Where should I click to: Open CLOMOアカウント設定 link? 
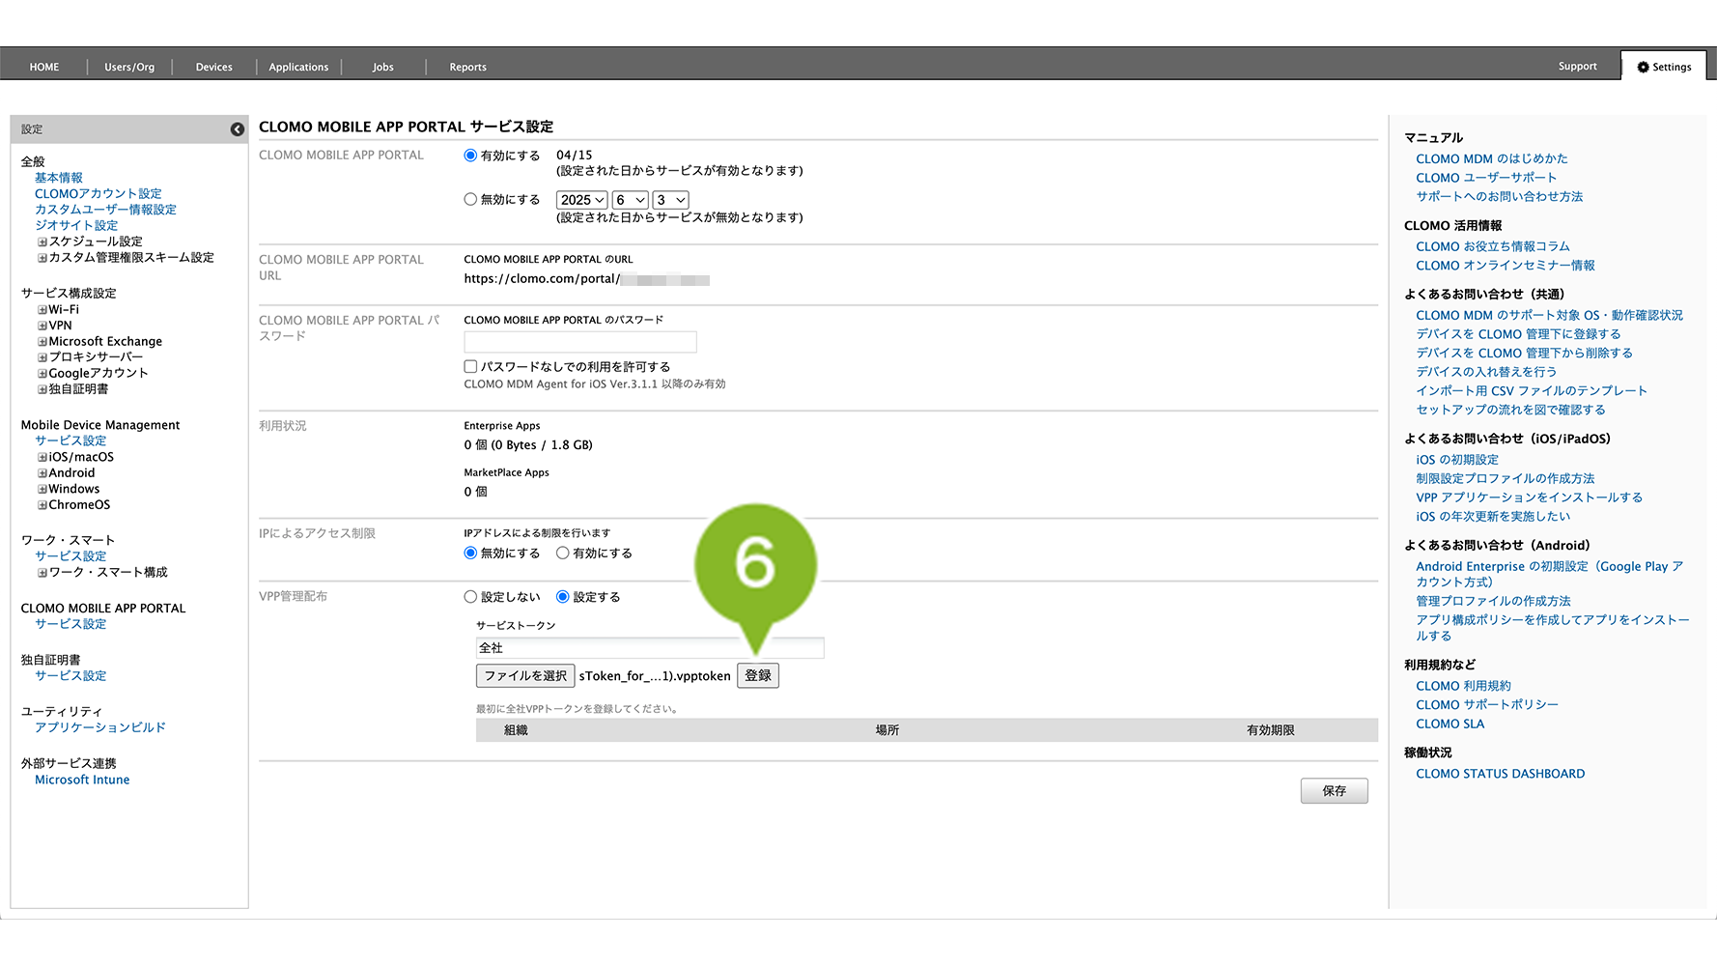click(99, 194)
